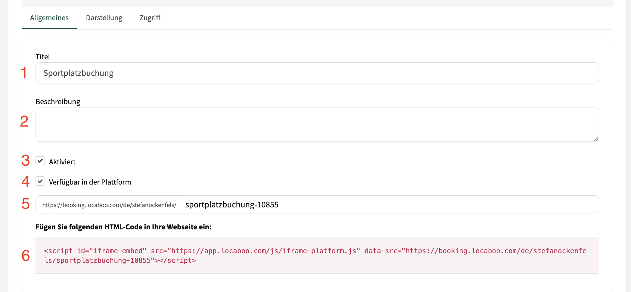Focus the empty Beschreibung text area
The height and width of the screenshot is (292, 631).
pyautogui.click(x=317, y=124)
